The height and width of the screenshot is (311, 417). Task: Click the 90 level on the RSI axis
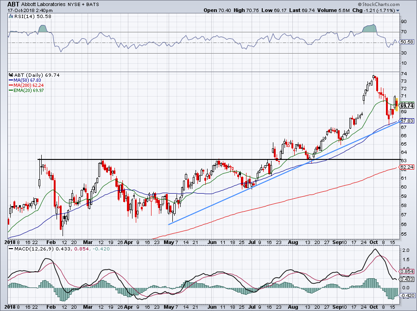tap(404, 21)
